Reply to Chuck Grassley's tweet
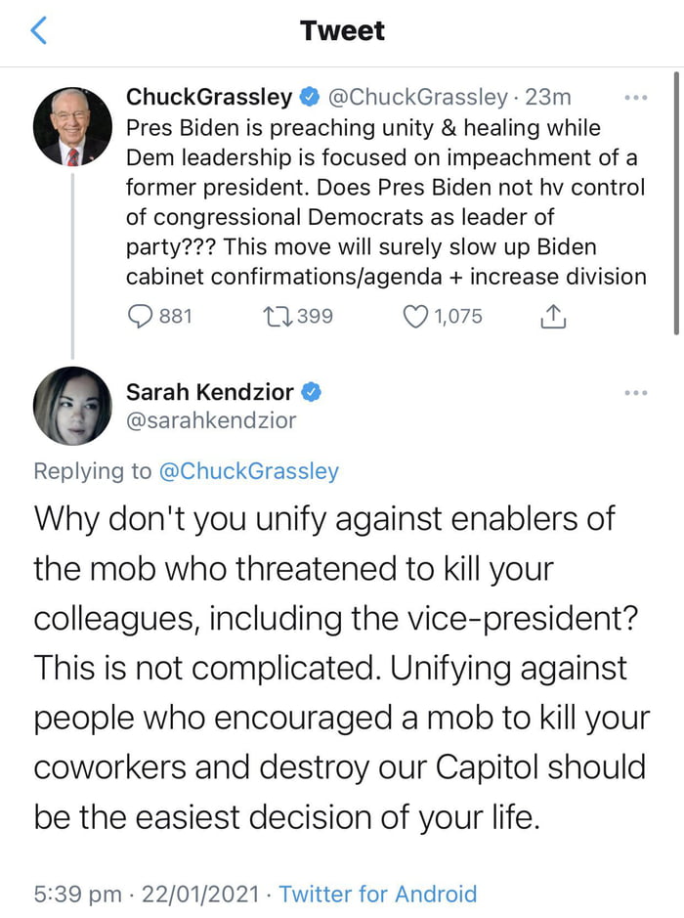 pos(142,316)
